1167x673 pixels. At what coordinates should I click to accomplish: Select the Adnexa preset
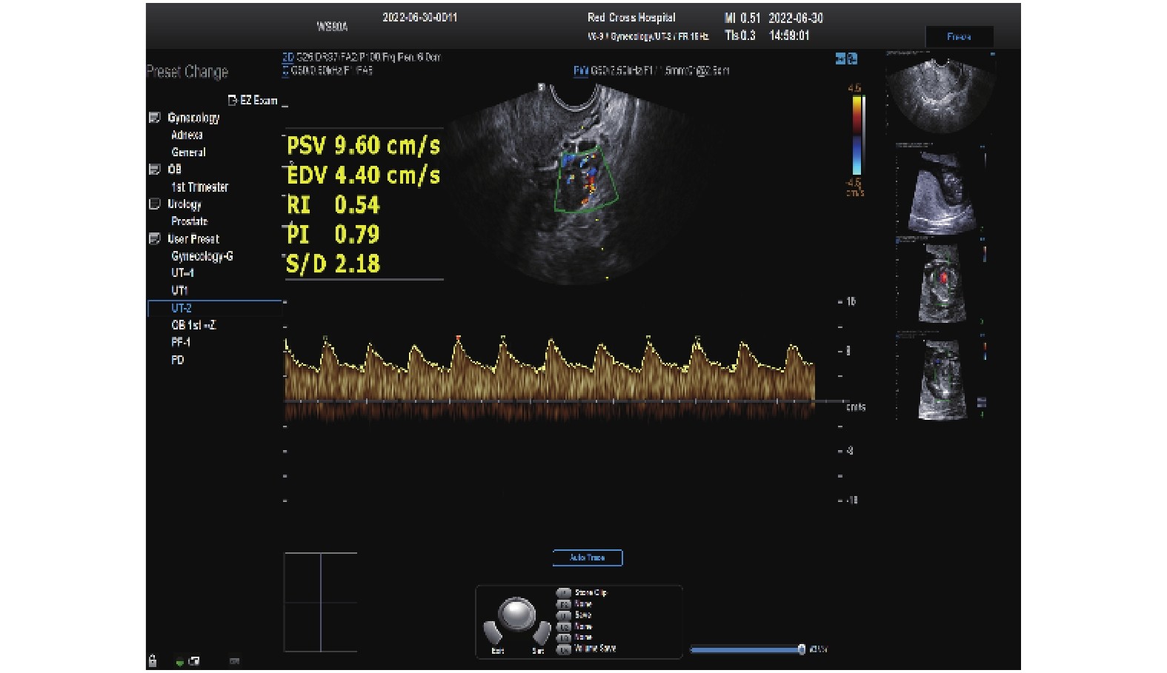[187, 135]
